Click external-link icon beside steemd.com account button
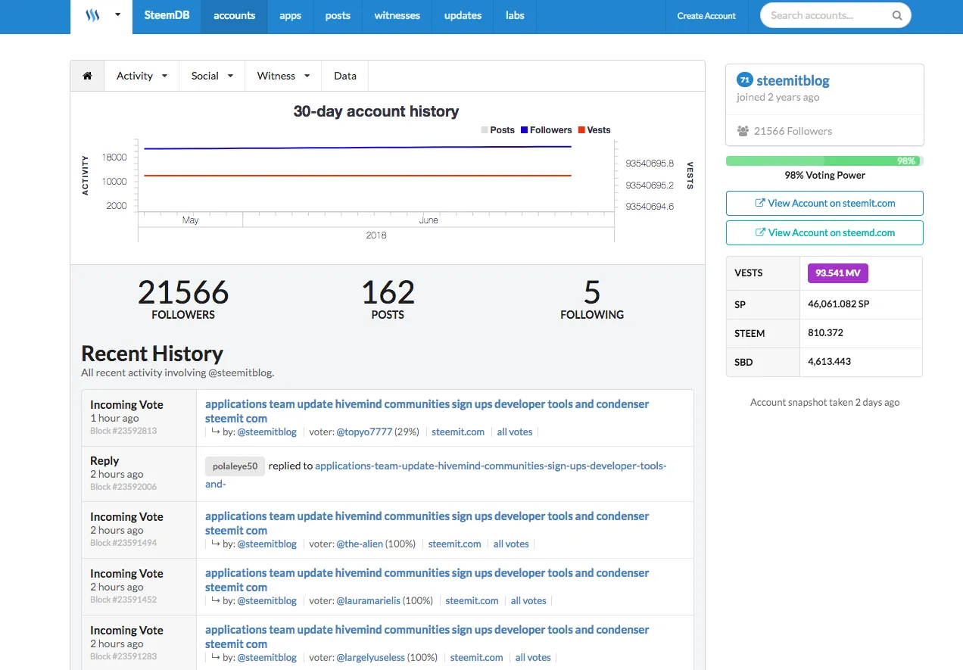The width and height of the screenshot is (963, 670). click(x=759, y=232)
